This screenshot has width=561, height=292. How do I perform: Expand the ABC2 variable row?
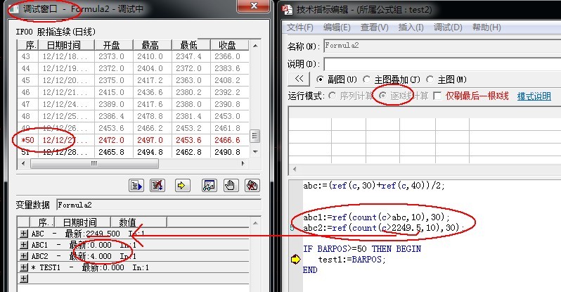[24, 256]
